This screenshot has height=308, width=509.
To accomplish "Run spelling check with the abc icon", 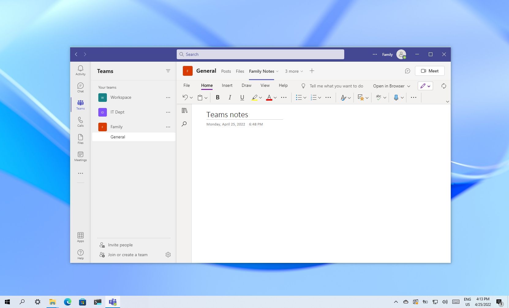I will tap(379, 97).
